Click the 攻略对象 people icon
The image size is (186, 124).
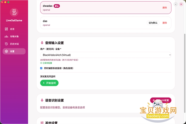6,36
